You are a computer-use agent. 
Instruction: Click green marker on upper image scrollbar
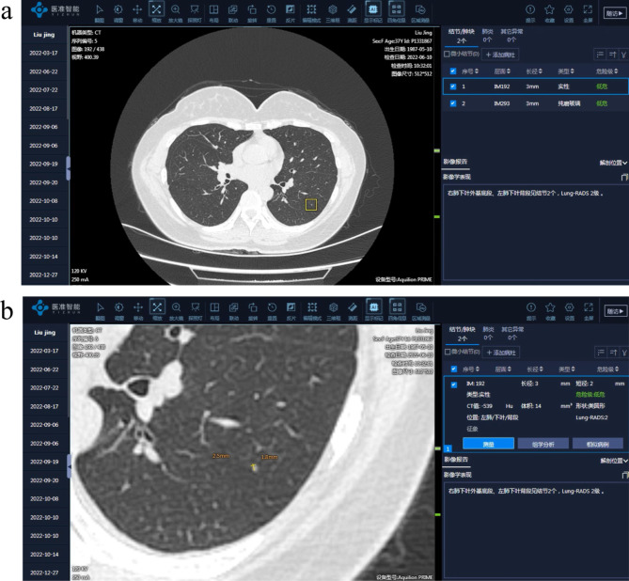(x=435, y=150)
